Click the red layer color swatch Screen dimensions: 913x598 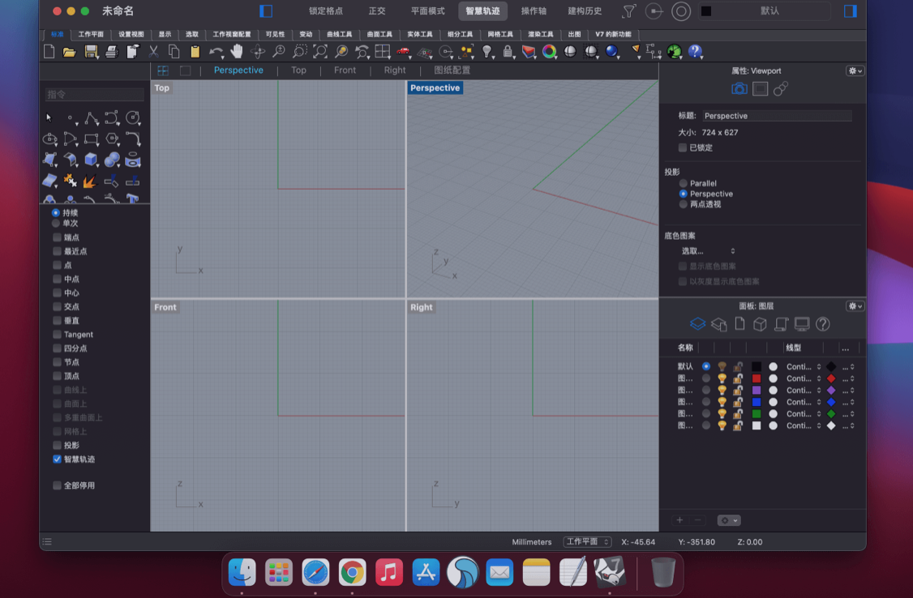[757, 378]
